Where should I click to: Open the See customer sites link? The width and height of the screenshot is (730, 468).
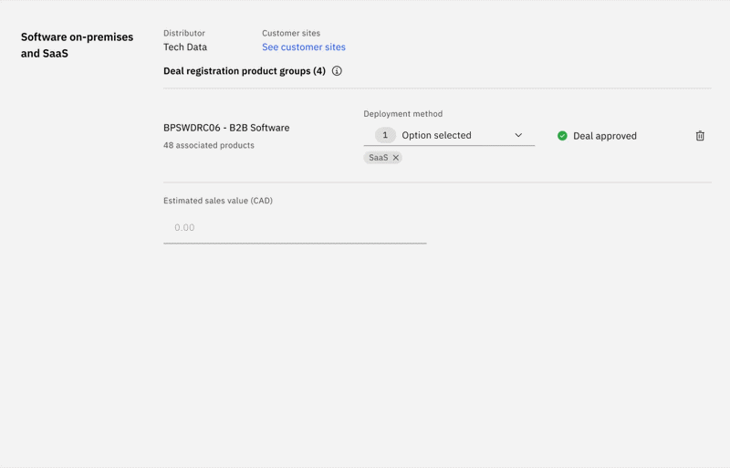pyautogui.click(x=304, y=47)
